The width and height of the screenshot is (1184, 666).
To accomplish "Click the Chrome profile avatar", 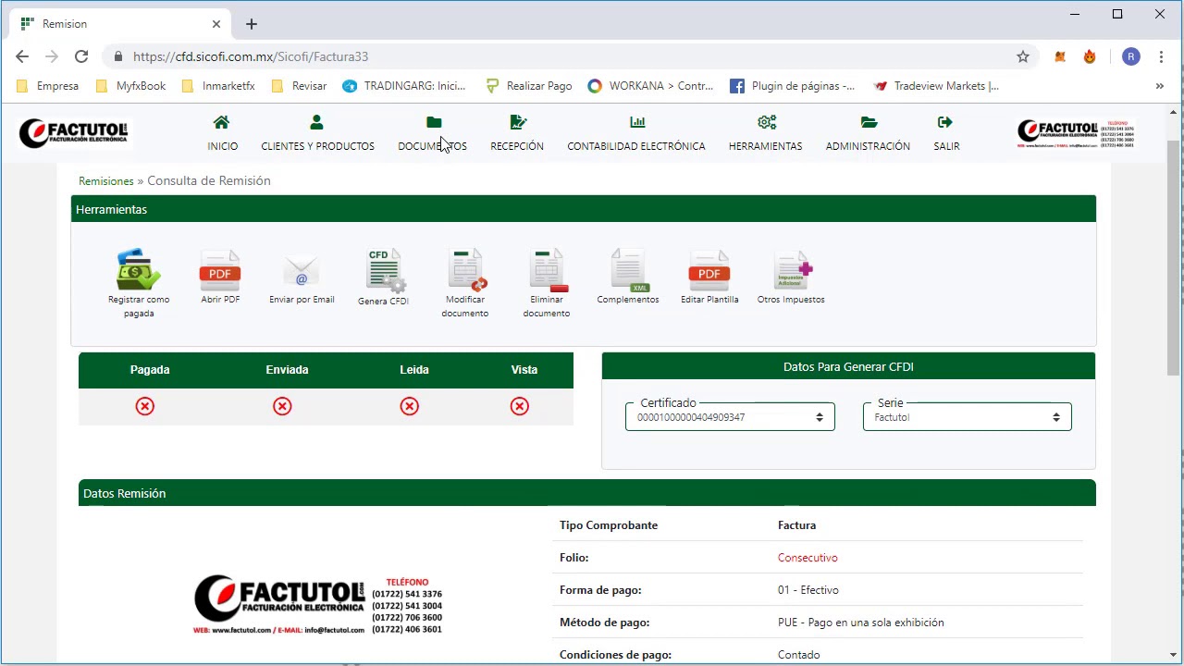I will click(1131, 56).
